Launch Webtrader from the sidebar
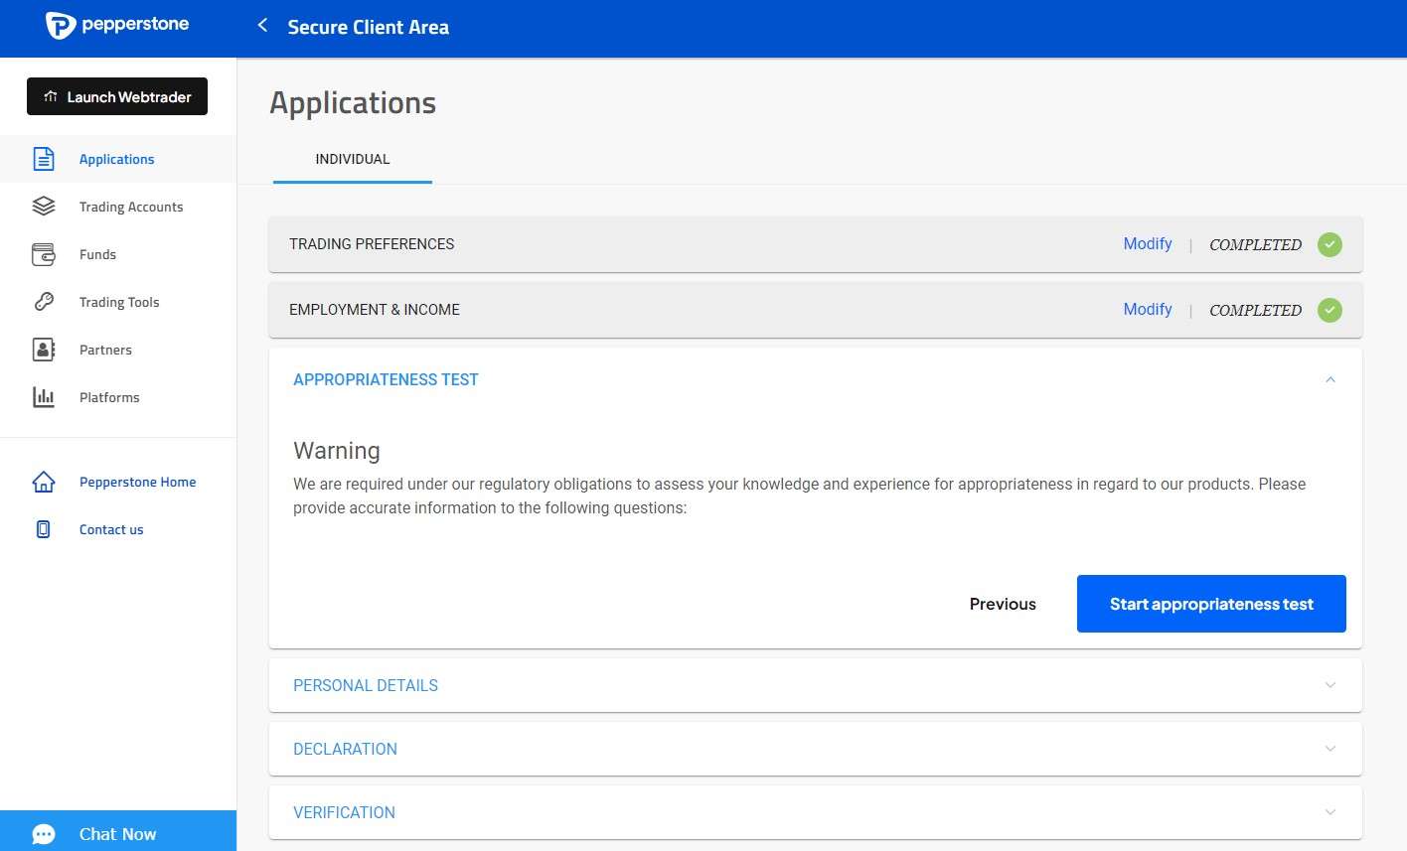The height and width of the screenshot is (851, 1407). pos(117,96)
